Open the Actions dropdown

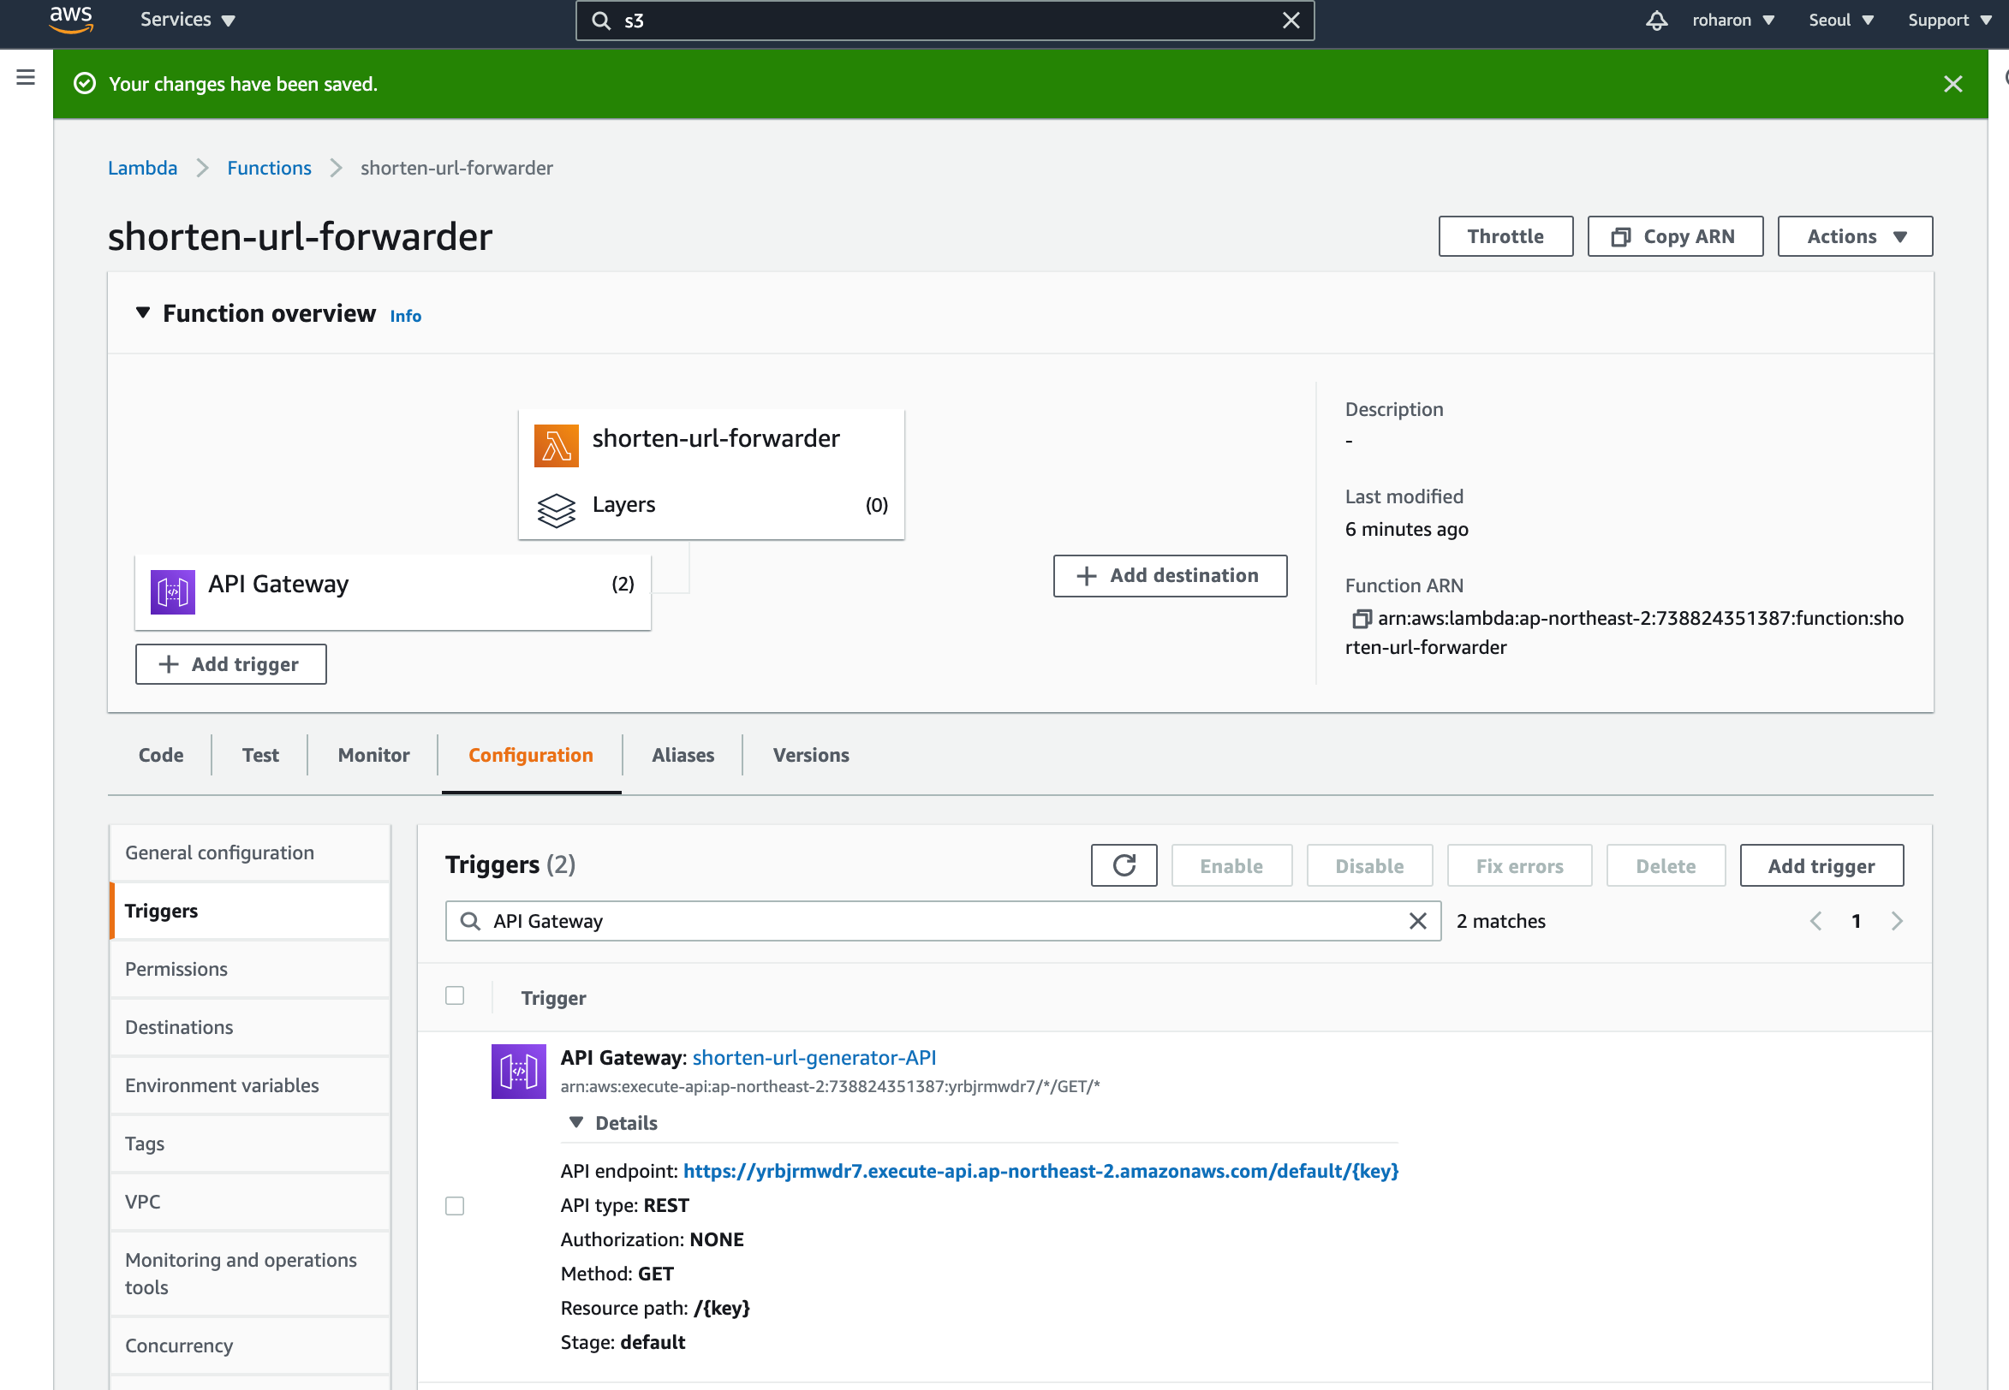(1854, 236)
